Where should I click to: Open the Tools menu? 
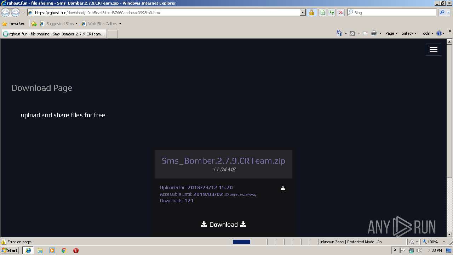tap(427, 33)
